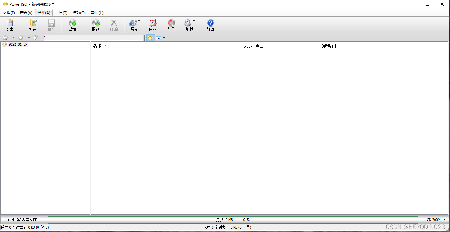Image resolution: width=450 pixels, height=232 pixels.
Task: Sort by the 名称 column header
Action: click(x=140, y=46)
